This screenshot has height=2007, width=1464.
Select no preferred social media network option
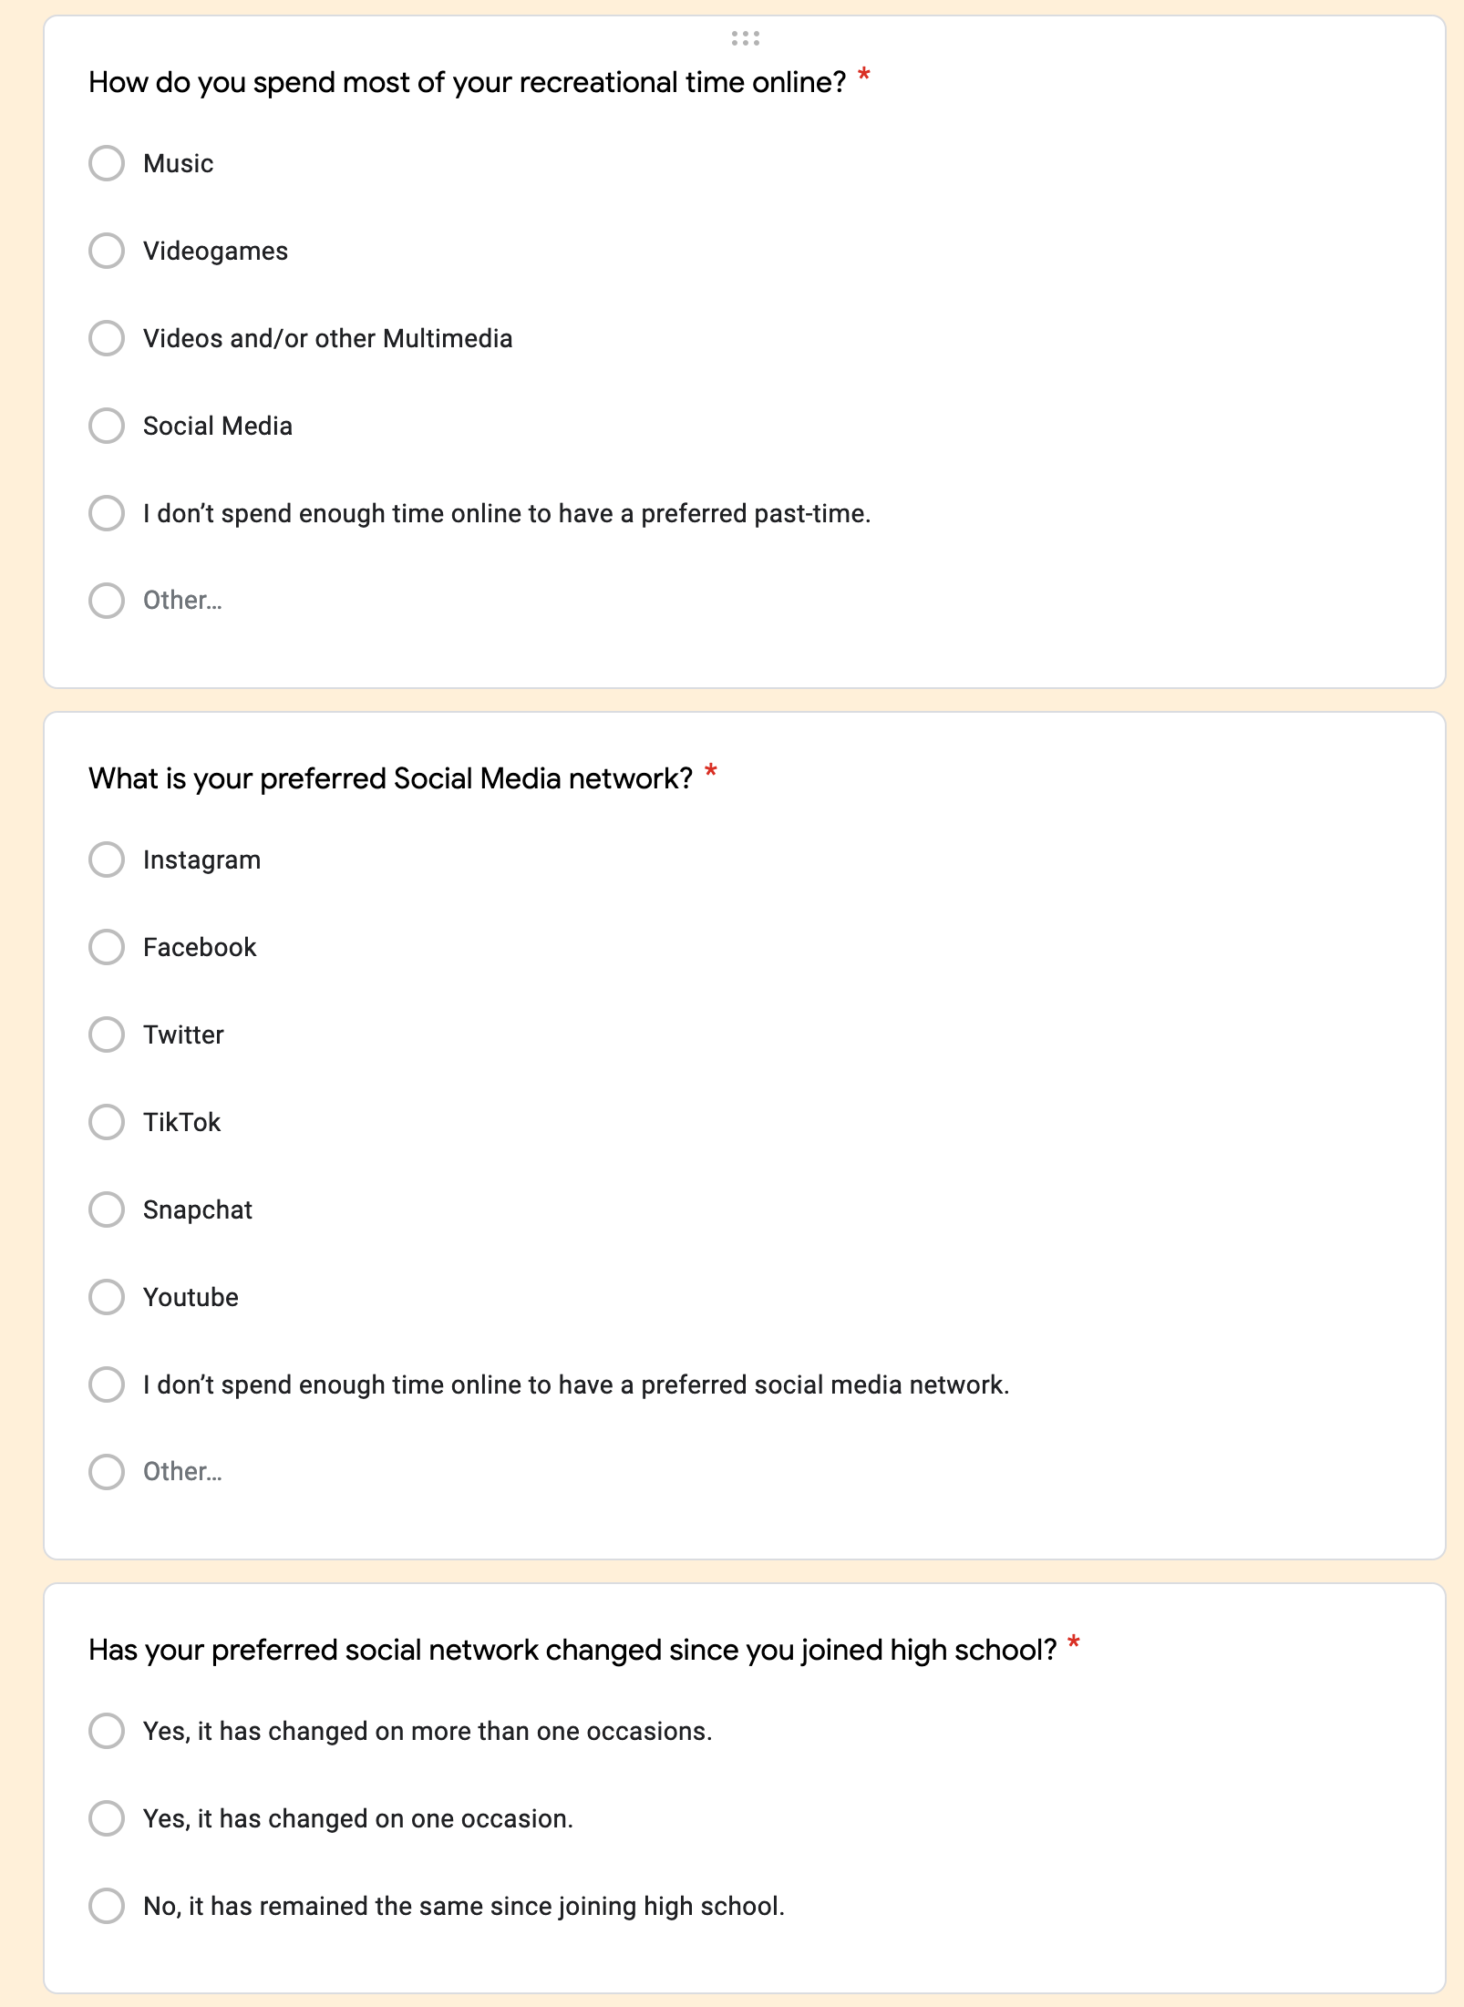(x=107, y=1384)
